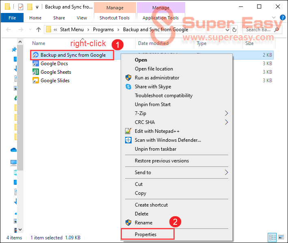The image size is (288, 243).
Task: Sort by the Size column header
Action: coord(249,43)
